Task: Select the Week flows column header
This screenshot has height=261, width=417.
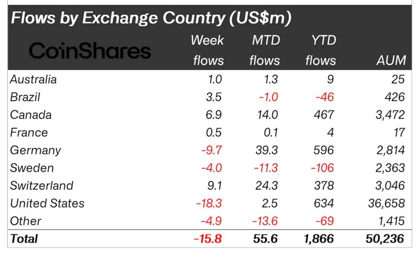Action: pos(208,50)
